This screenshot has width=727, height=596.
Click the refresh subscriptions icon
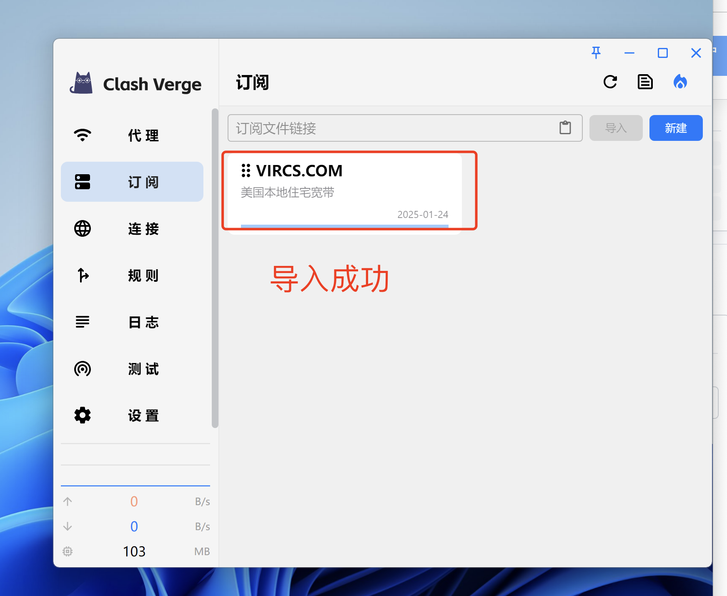pyautogui.click(x=610, y=82)
